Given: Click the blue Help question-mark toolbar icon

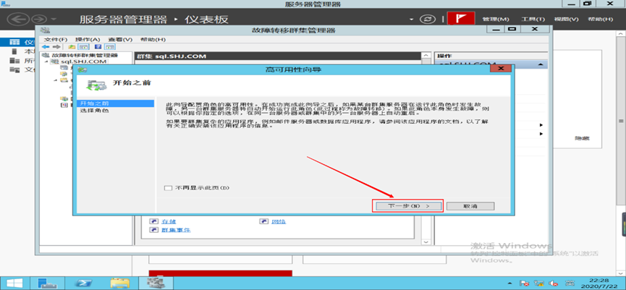Looking at the screenshot, I should 97,47.
